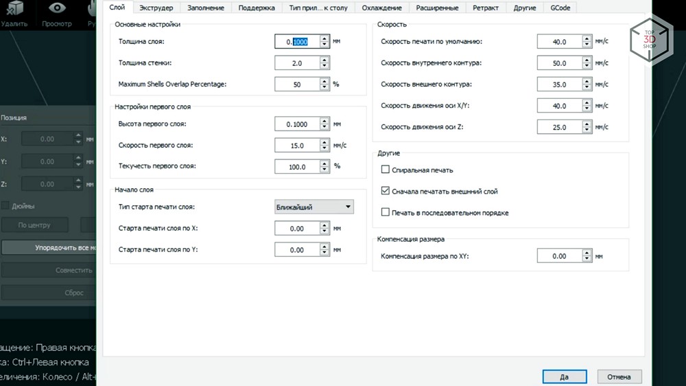
Task: Open the Поддержка tab
Action: pyautogui.click(x=257, y=8)
